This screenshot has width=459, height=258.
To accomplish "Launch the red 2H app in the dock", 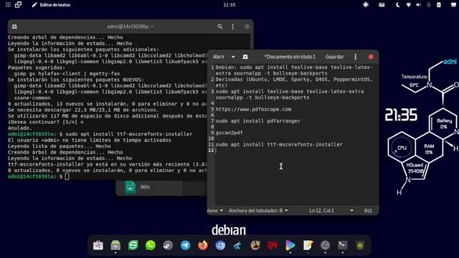I will point(273,245).
